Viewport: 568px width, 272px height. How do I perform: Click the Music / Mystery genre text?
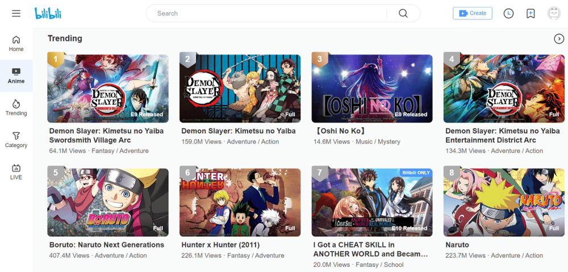[x=378, y=141]
